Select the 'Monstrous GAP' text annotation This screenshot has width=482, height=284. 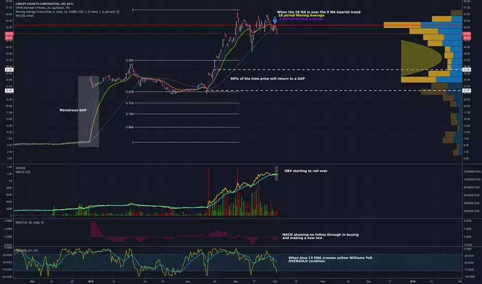pos(73,110)
